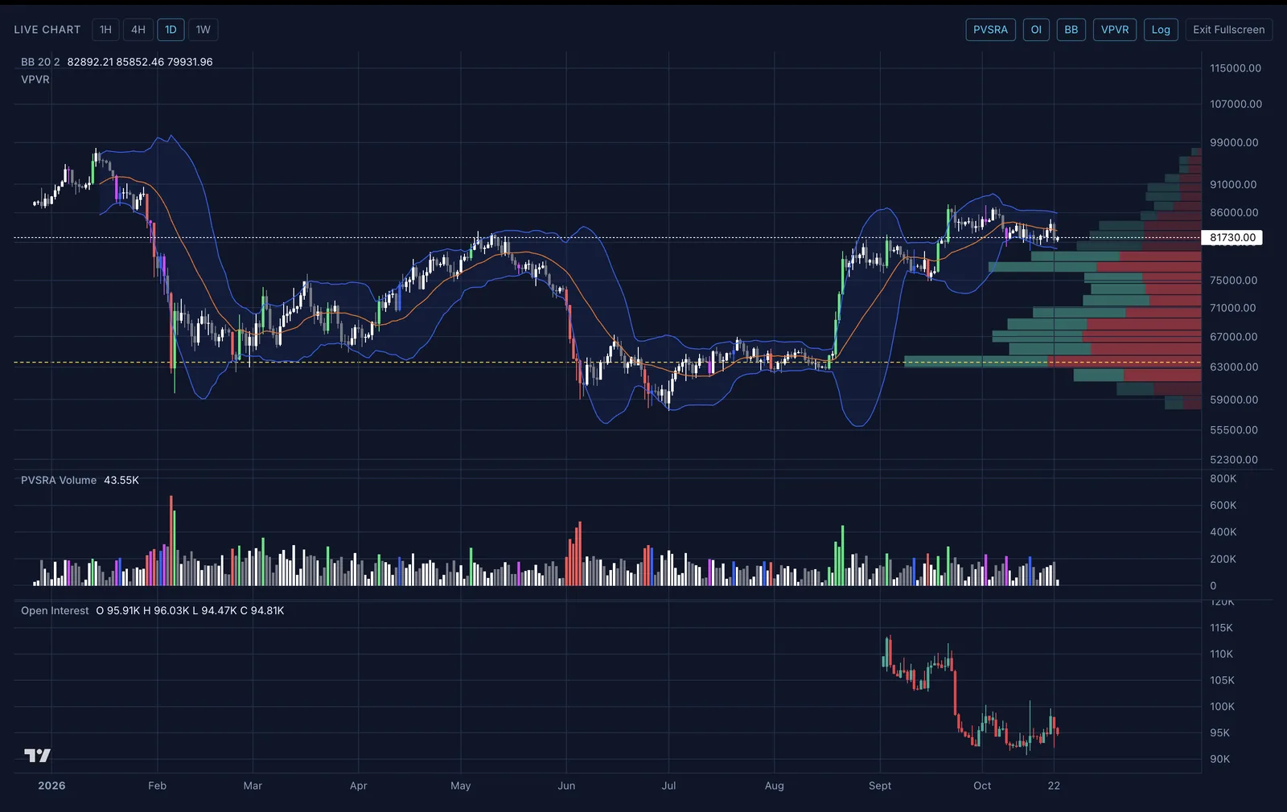Click the 82892.21 Bollinger Bands value
1287x812 pixels.
tap(90, 62)
